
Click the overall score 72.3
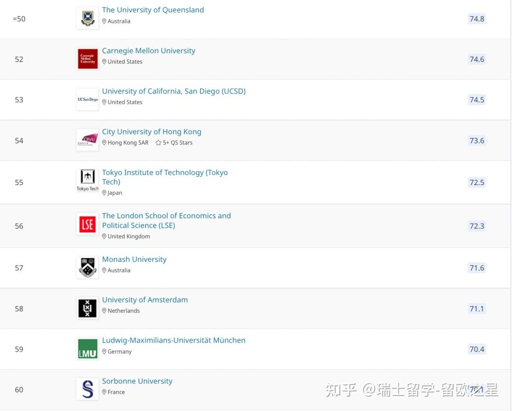click(477, 226)
